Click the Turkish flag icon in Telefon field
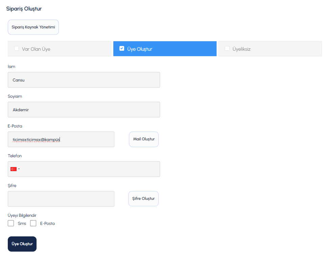The width and height of the screenshot is (336, 256). coord(14,169)
